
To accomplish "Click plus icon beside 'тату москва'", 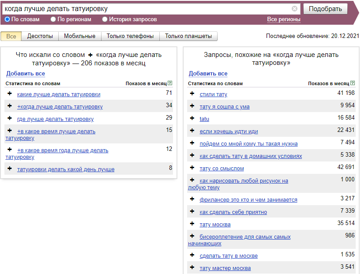I will click(x=192, y=224).
